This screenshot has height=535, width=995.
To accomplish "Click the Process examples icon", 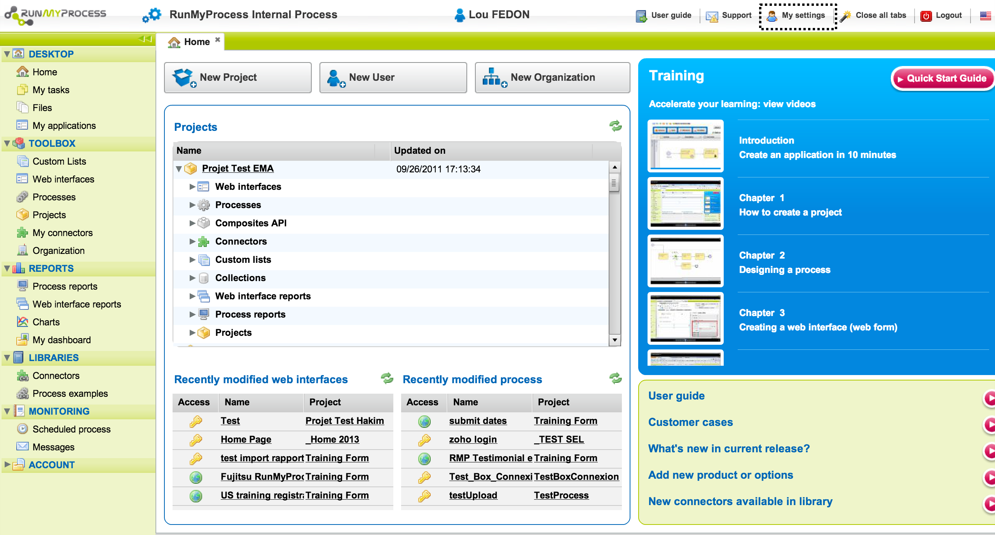I will point(23,393).
